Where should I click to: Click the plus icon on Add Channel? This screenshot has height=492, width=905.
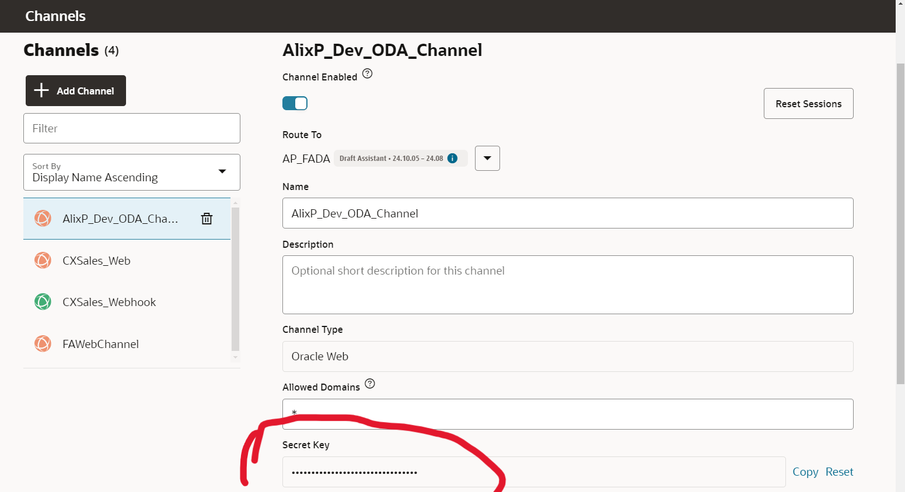pos(41,90)
